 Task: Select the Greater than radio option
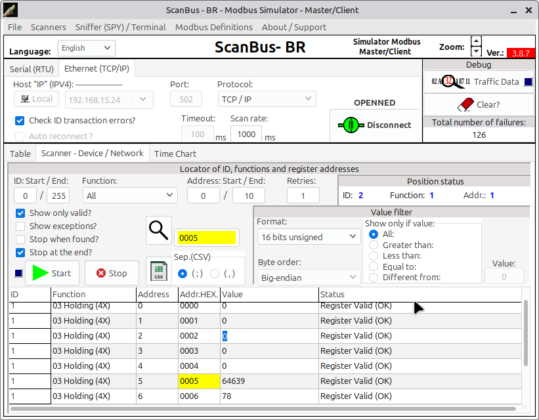click(x=374, y=245)
